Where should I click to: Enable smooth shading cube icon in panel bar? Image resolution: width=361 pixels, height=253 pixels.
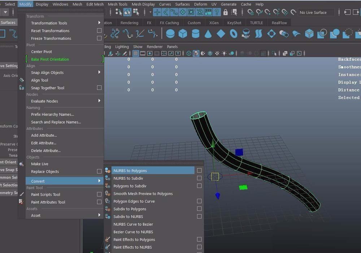196,53
